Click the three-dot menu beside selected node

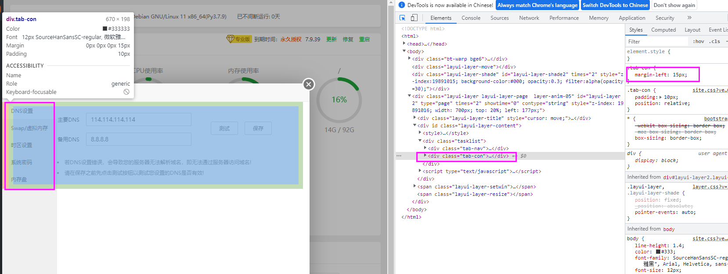(x=399, y=156)
